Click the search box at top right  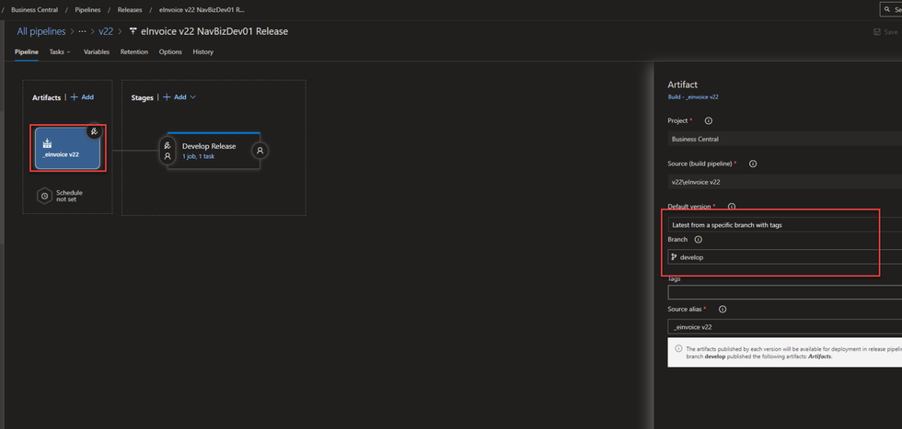[x=891, y=10]
